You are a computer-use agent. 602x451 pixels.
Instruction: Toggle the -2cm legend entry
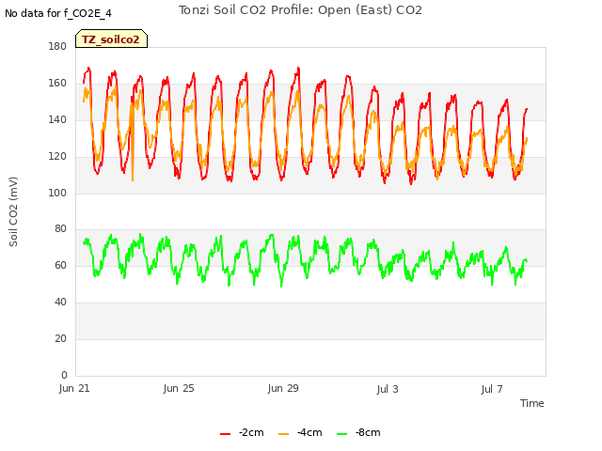click(x=242, y=432)
